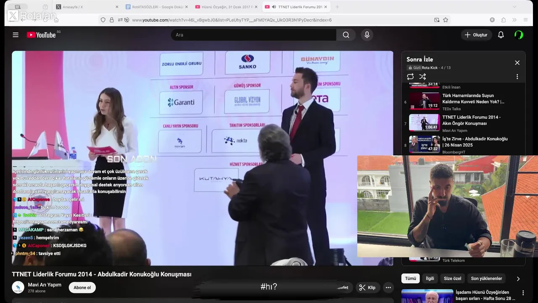Bookmark this page with star icon
The image size is (538, 303).
[x=446, y=20]
